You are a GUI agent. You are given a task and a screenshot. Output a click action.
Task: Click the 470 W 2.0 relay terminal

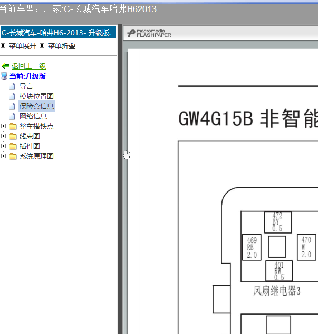pyautogui.click(x=306, y=247)
